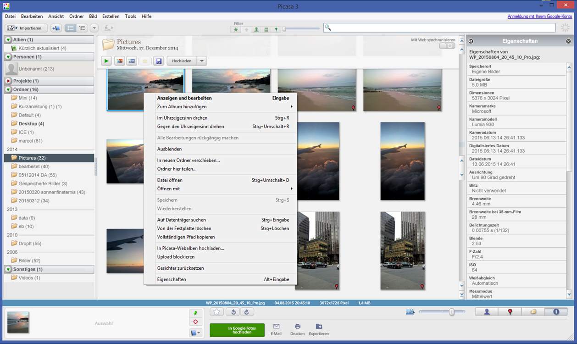Expand the Projekte section
Screen dimensions: 577x344
click(x=8, y=81)
